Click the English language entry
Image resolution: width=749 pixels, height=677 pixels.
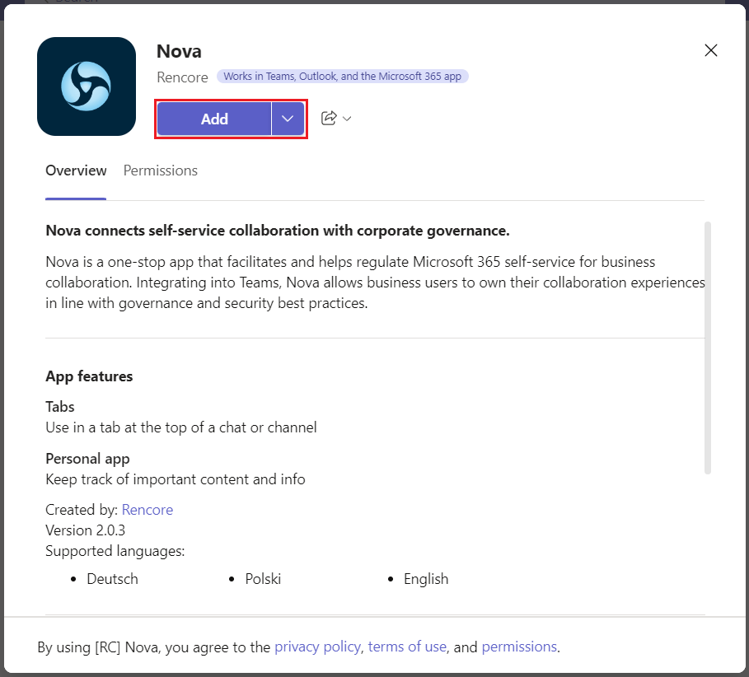point(426,579)
